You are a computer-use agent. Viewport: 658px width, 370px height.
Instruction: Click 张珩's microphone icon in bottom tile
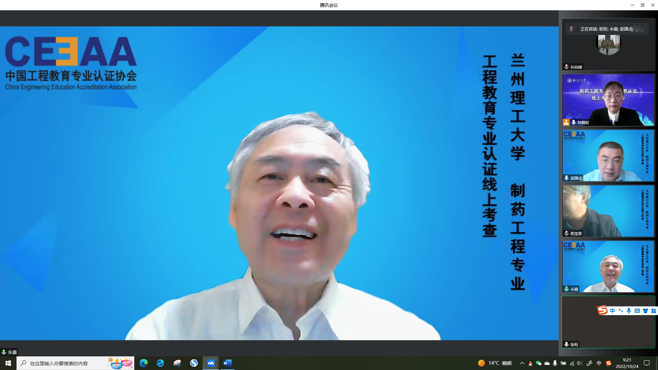point(566,344)
